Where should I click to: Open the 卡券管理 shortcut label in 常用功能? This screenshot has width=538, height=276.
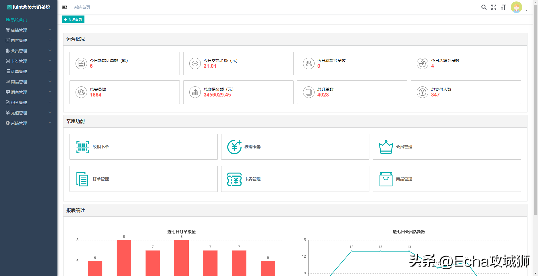coord(252,179)
